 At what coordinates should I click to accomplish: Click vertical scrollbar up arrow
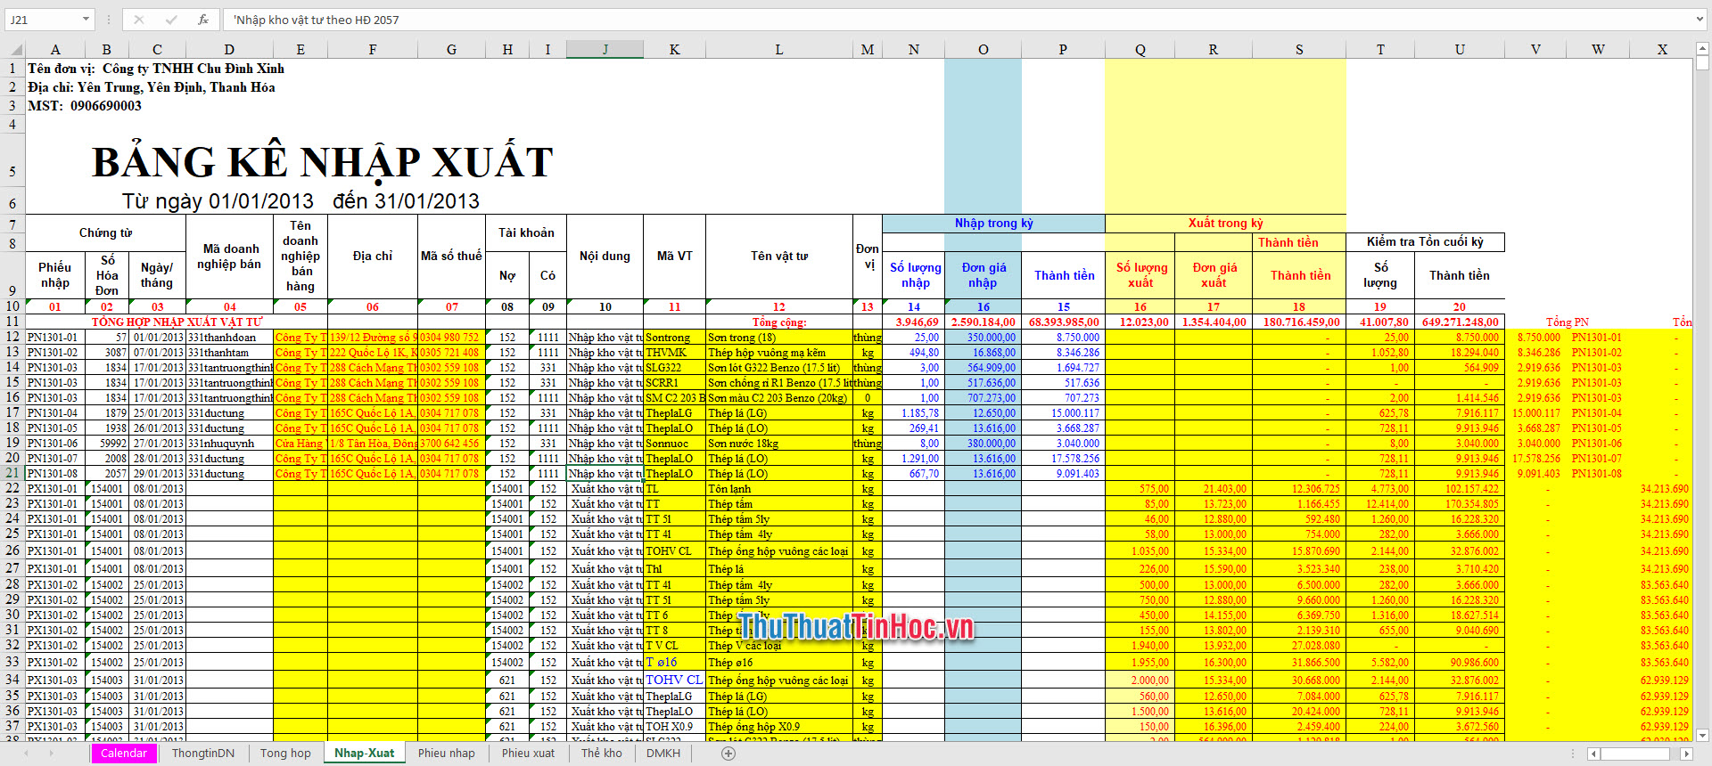(x=1702, y=49)
